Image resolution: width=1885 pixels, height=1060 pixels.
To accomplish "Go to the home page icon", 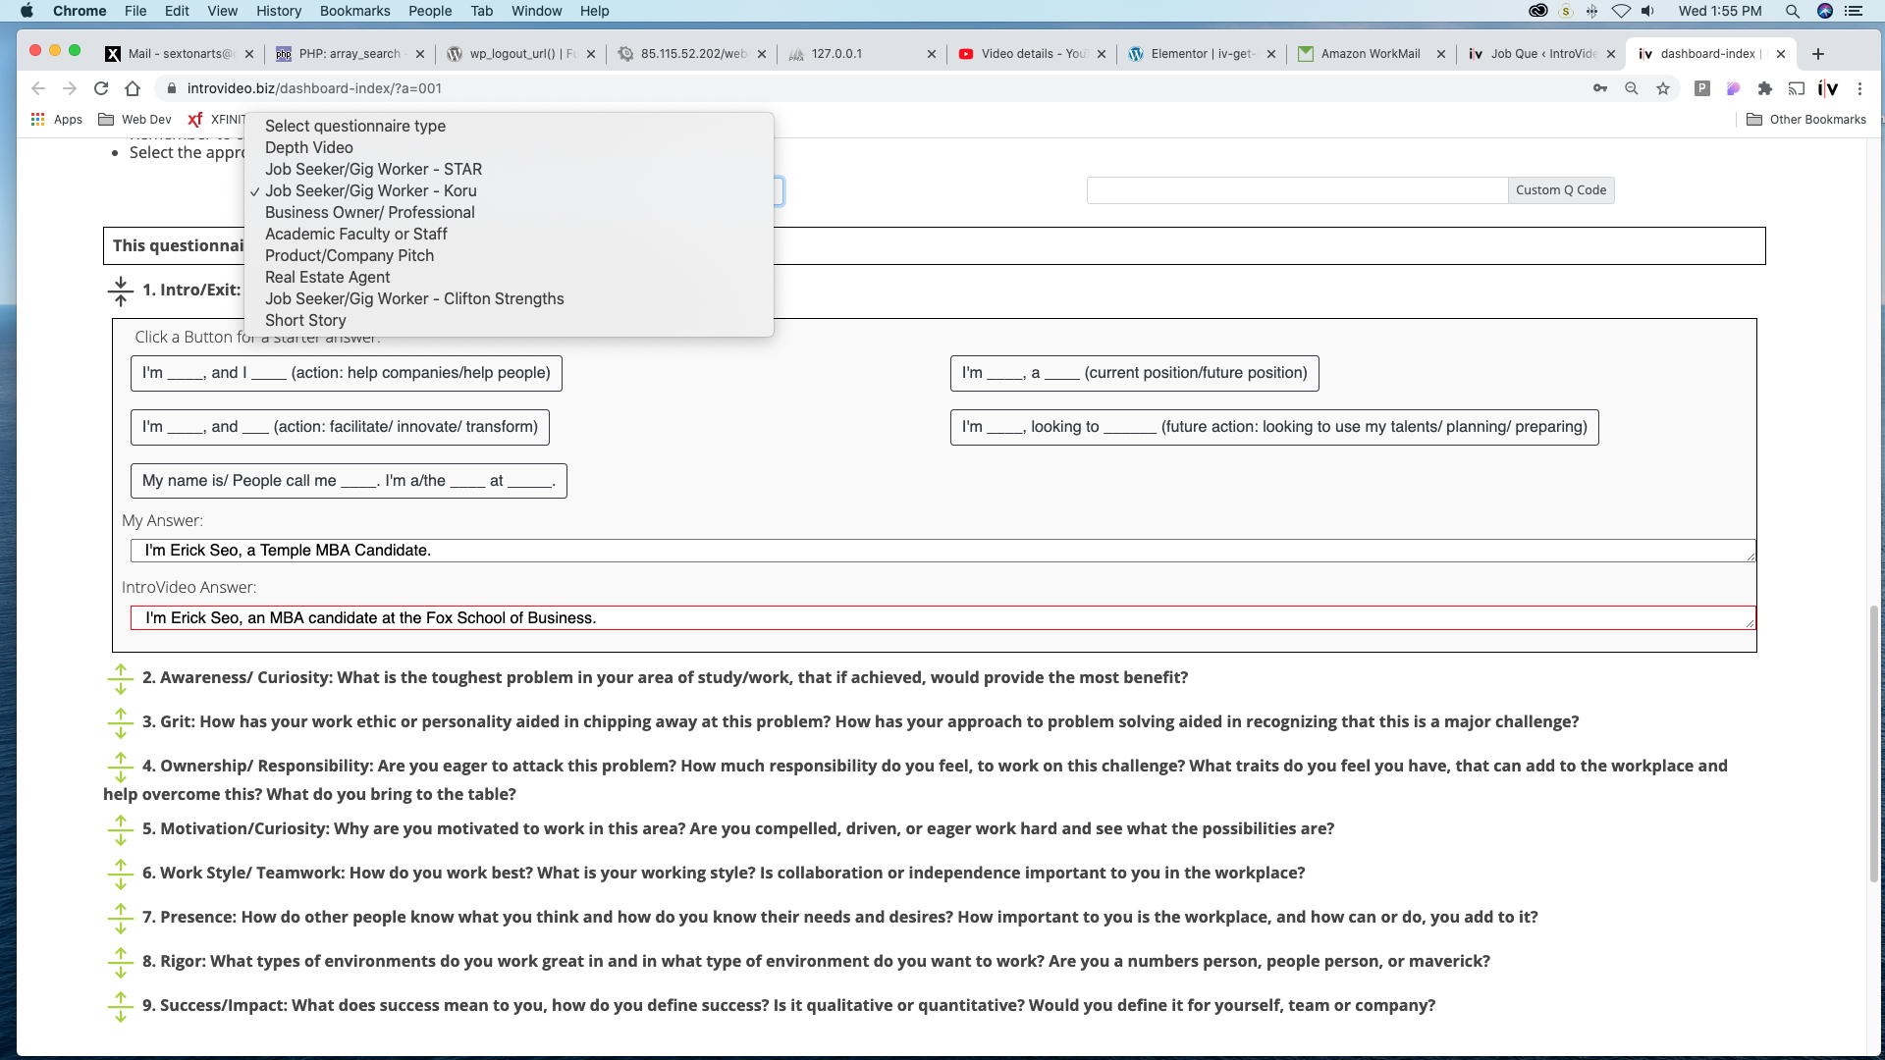I will pyautogui.click(x=133, y=88).
